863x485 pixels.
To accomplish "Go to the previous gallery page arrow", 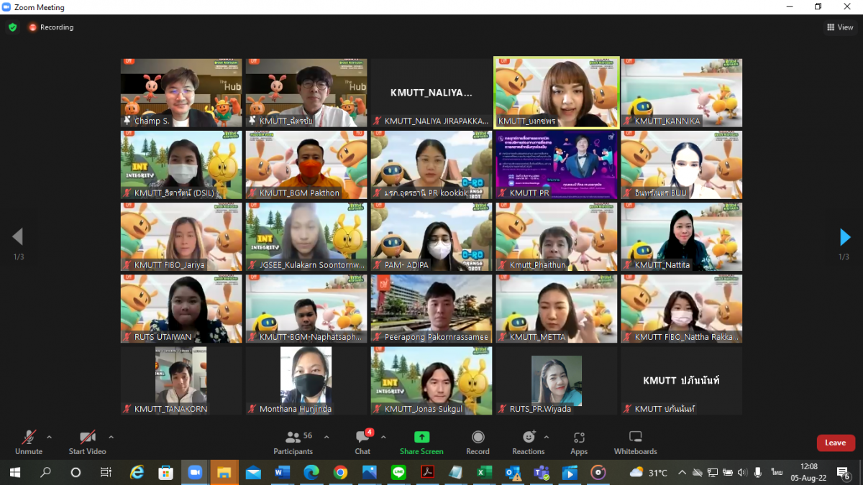I will (18, 237).
